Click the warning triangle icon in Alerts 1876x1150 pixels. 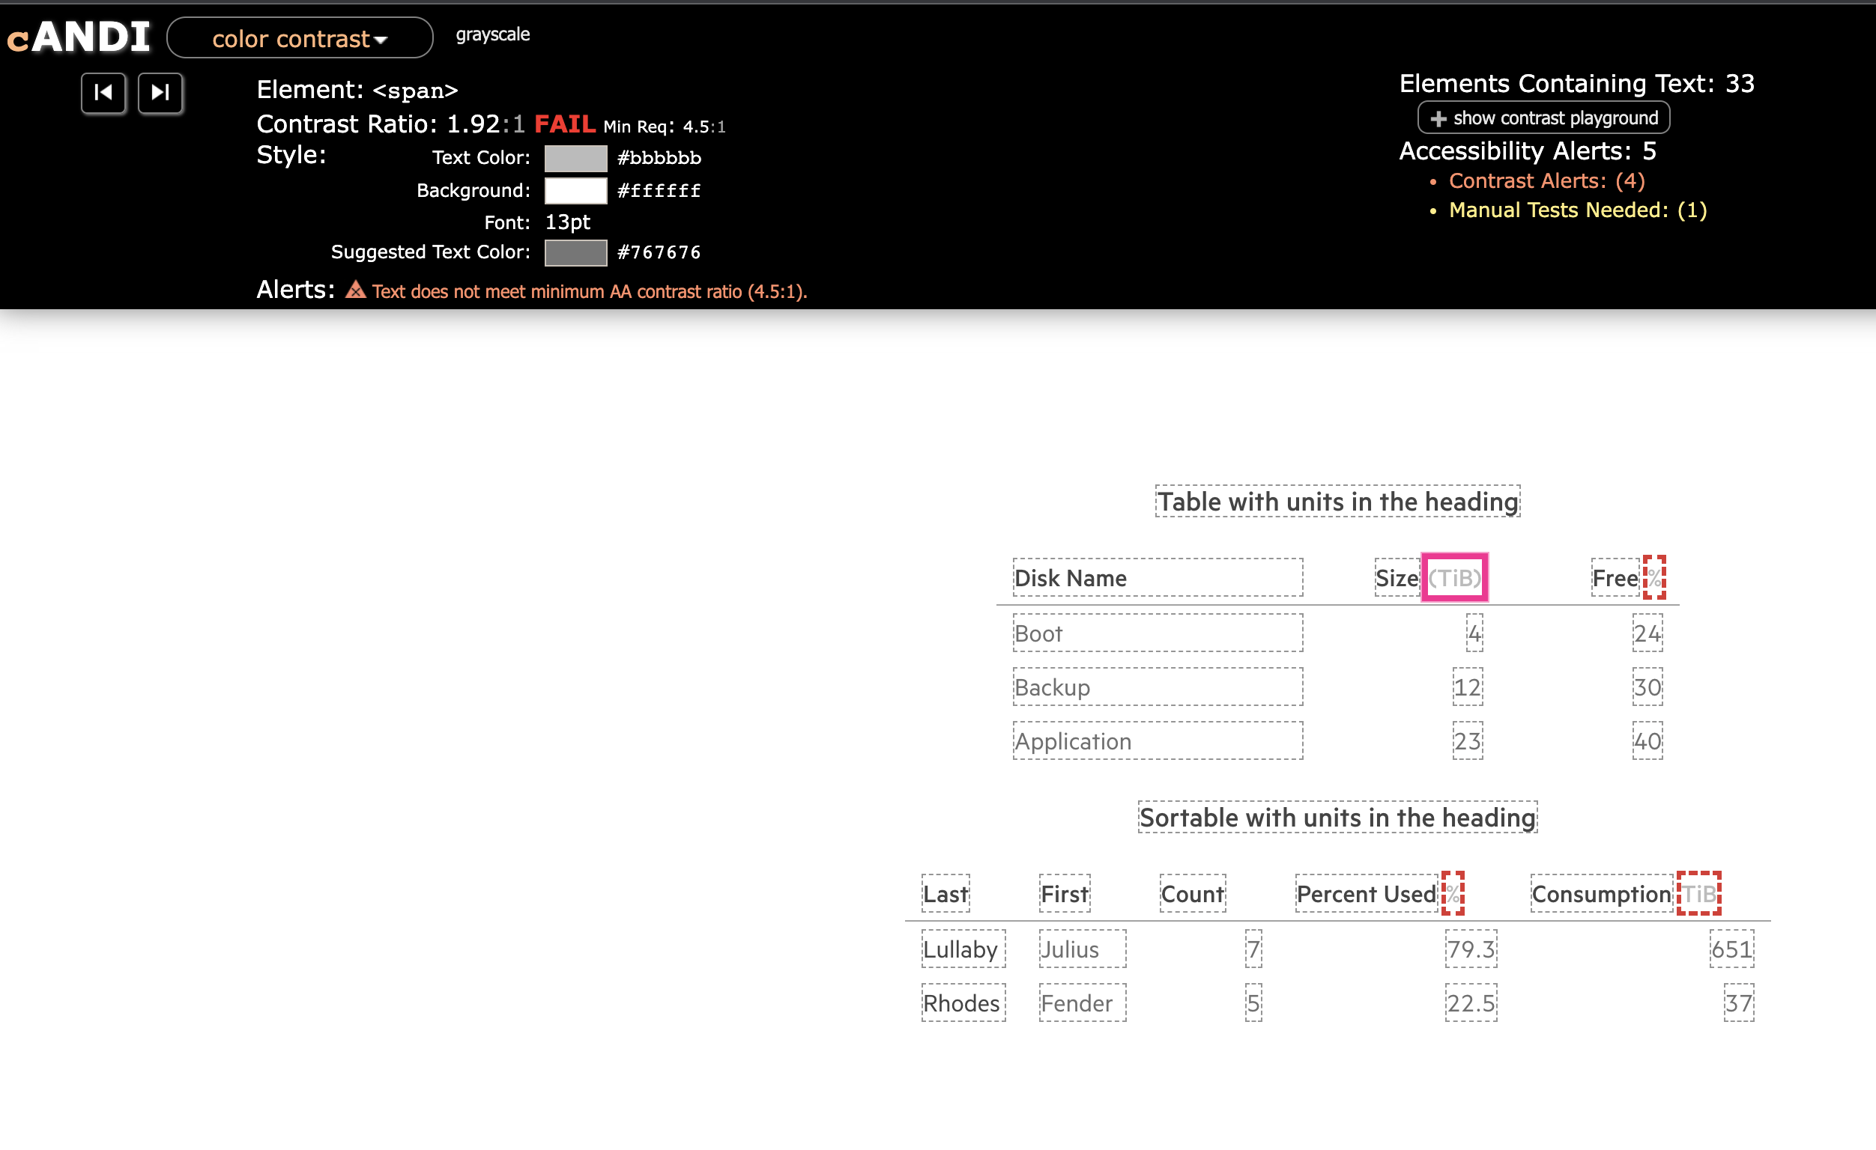355,290
